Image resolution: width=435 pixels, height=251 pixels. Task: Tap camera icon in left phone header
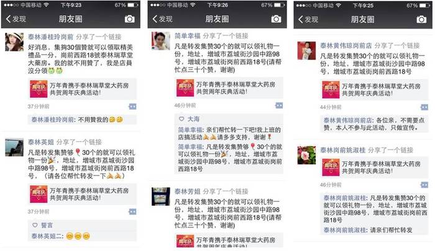tap(129, 19)
